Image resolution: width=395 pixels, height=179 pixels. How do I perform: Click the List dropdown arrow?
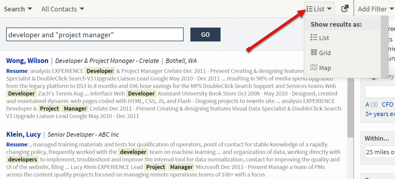[x=329, y=9]
